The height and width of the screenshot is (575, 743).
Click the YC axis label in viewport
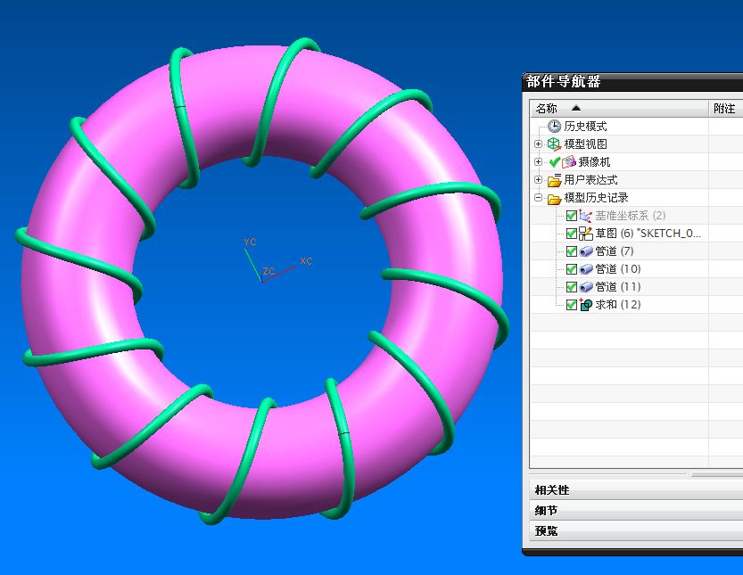250,242
